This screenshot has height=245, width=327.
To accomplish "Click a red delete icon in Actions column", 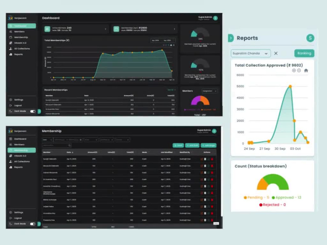I will pyautogui.click(x=212, y=159).
